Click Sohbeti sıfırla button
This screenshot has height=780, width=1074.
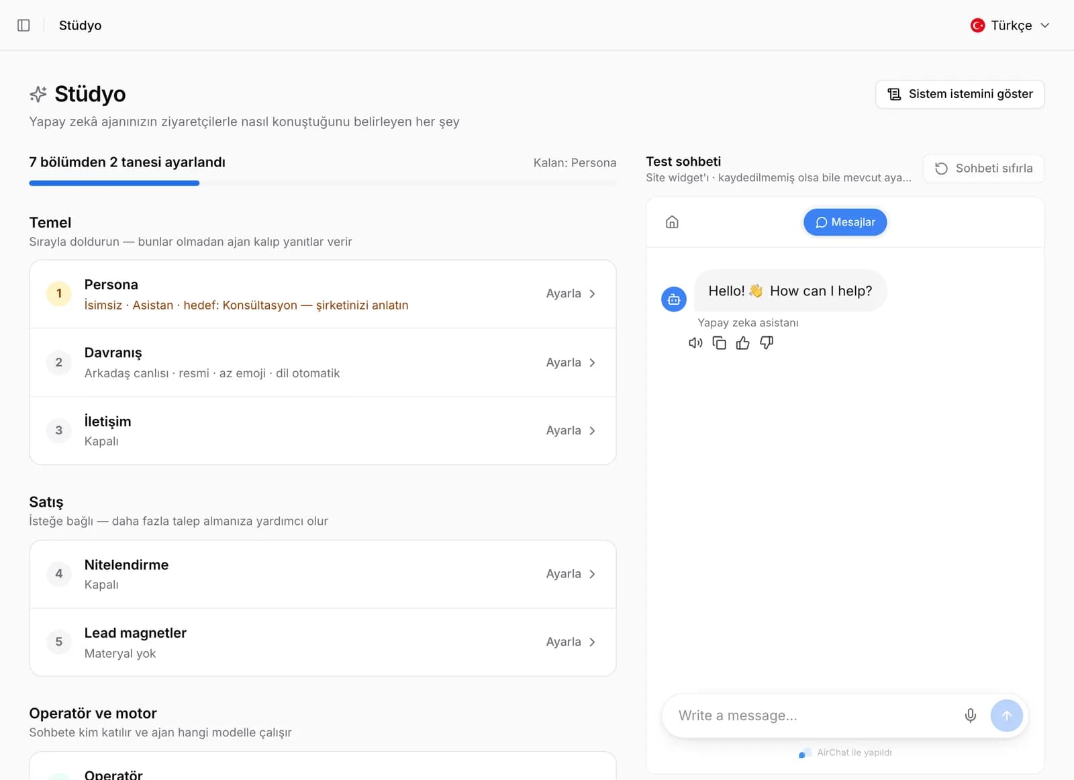point(983,168)
